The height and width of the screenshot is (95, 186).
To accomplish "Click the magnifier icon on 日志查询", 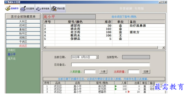I will coord(23,9).
